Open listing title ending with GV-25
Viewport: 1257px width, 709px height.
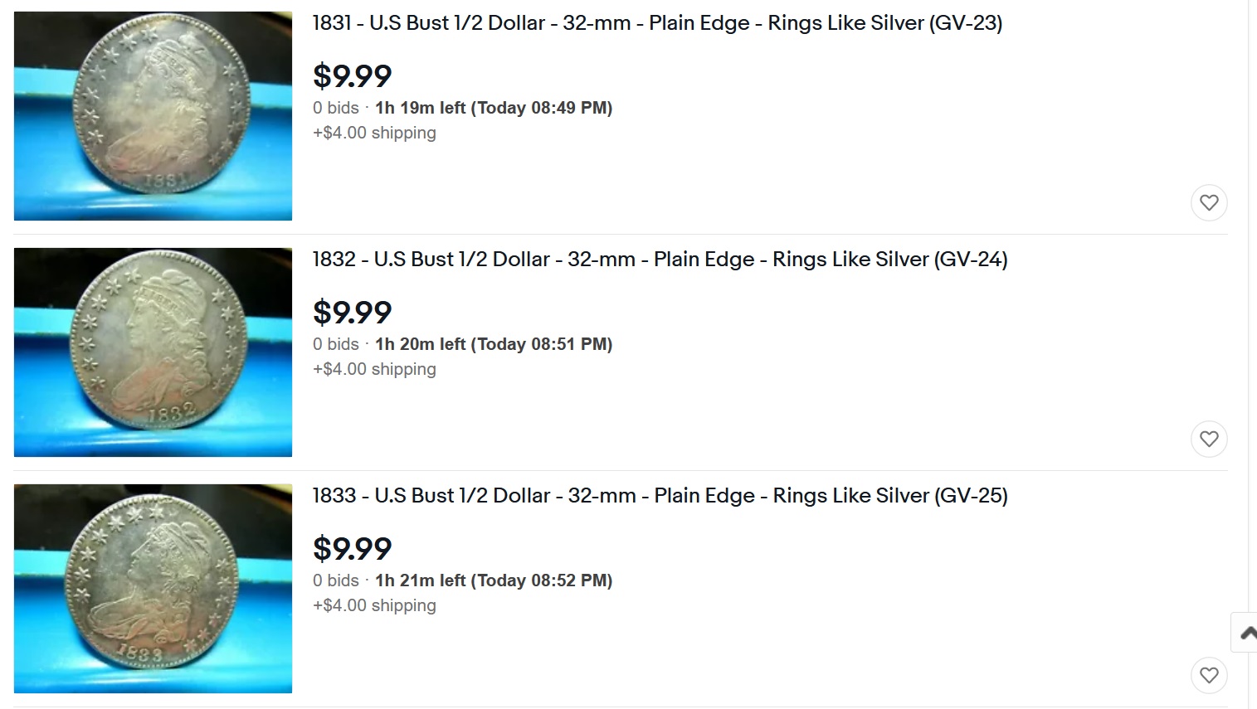(660, 496)
